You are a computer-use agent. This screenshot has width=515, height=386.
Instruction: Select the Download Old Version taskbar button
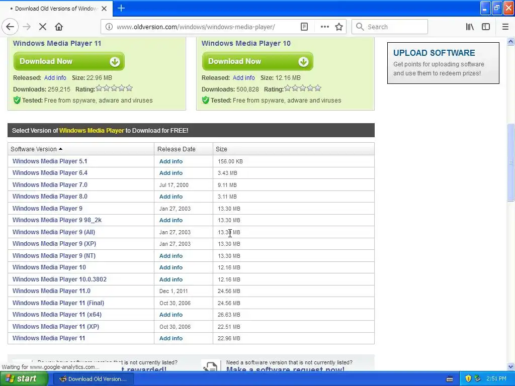(93, 379)
